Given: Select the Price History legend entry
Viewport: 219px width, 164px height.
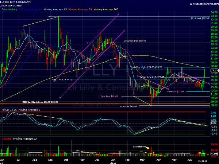Looking at the screenshot, I should click(x=9, y=9).
